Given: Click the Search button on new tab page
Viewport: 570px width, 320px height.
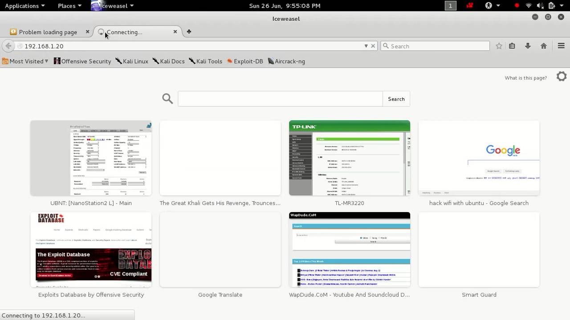Looking at the screenshot, I should click(x=396, y=99).
